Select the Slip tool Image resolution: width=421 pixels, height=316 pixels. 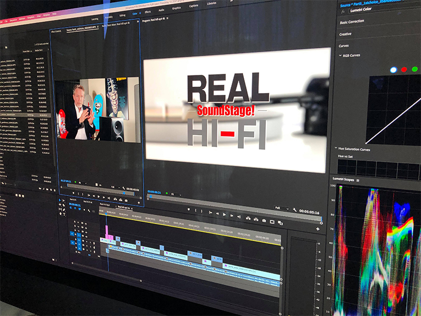point(60,209)
